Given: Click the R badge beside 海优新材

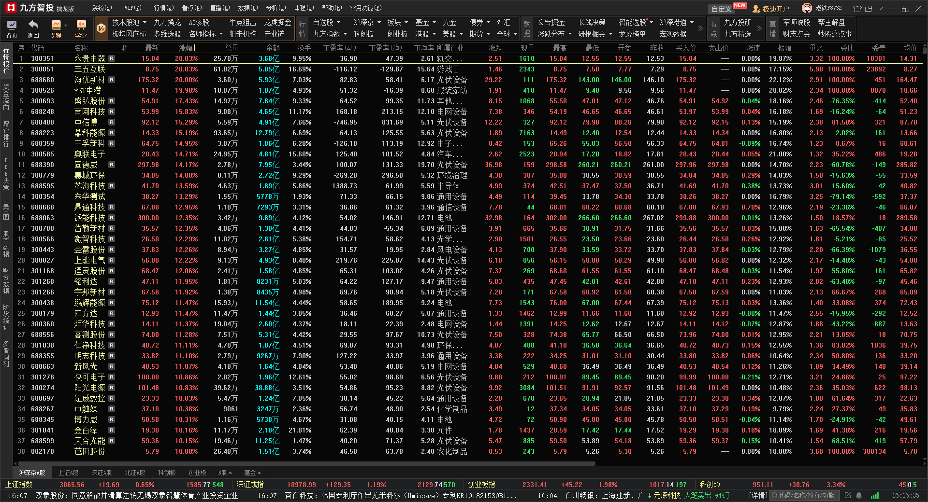Looking at the screenshot, I should 112,80.
